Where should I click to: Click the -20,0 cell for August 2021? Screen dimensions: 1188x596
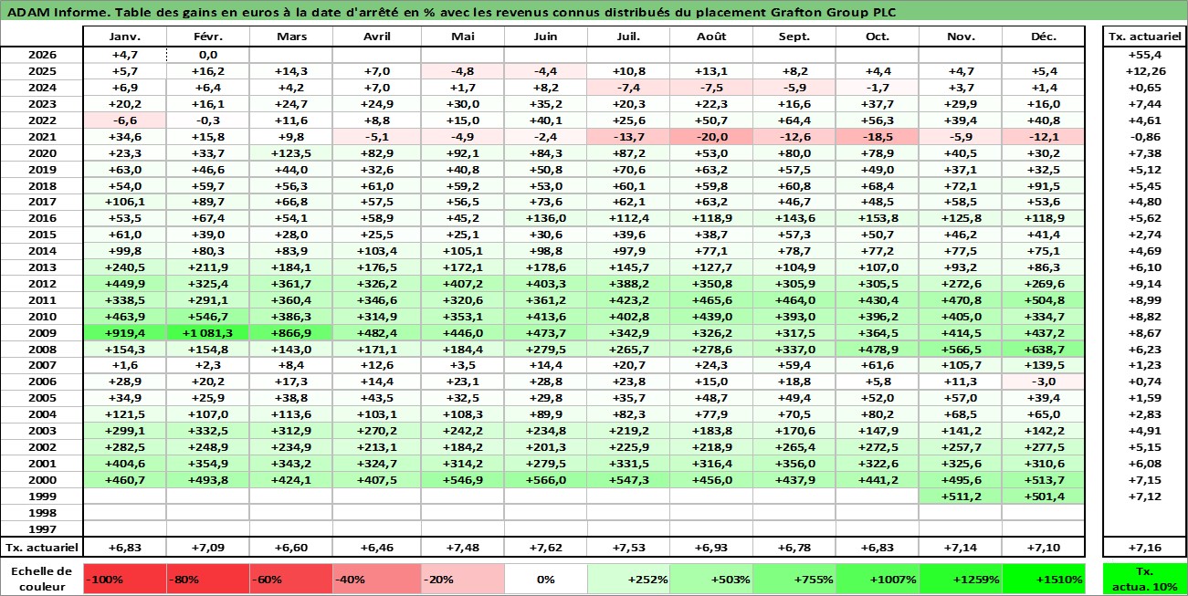tap(710, 136)
